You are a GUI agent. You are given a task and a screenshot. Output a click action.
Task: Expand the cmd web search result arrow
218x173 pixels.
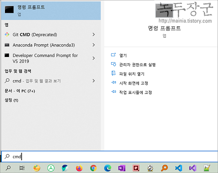pyautogui.click(x=94, y=81)
